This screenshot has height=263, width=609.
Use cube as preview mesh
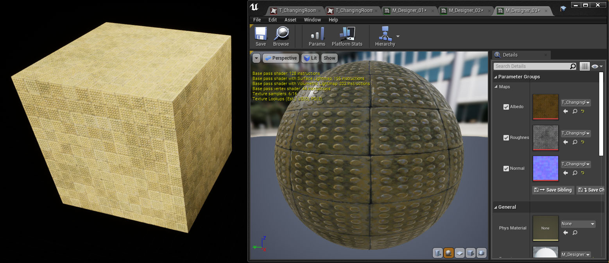tap(471, 253)
